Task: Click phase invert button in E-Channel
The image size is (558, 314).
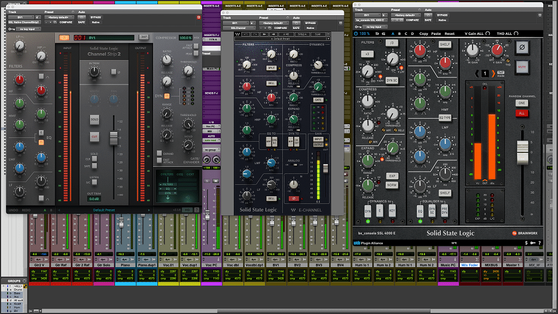Action: point(294,198)
